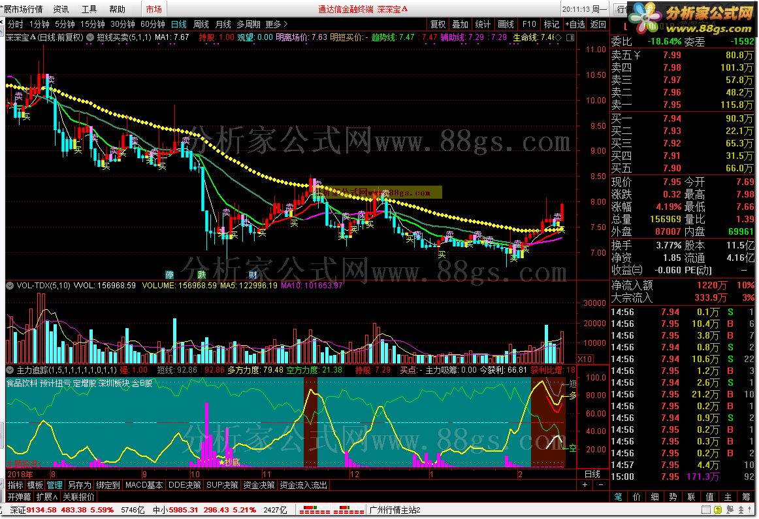
Task: Switch to the 联 tab in quote panel
Action: (691, 497)
